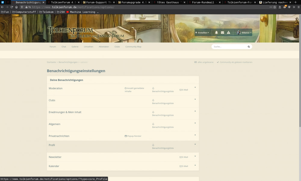301x181 pixels.
Task: Open the Erstellen dropdown menu
Action: 202,32
